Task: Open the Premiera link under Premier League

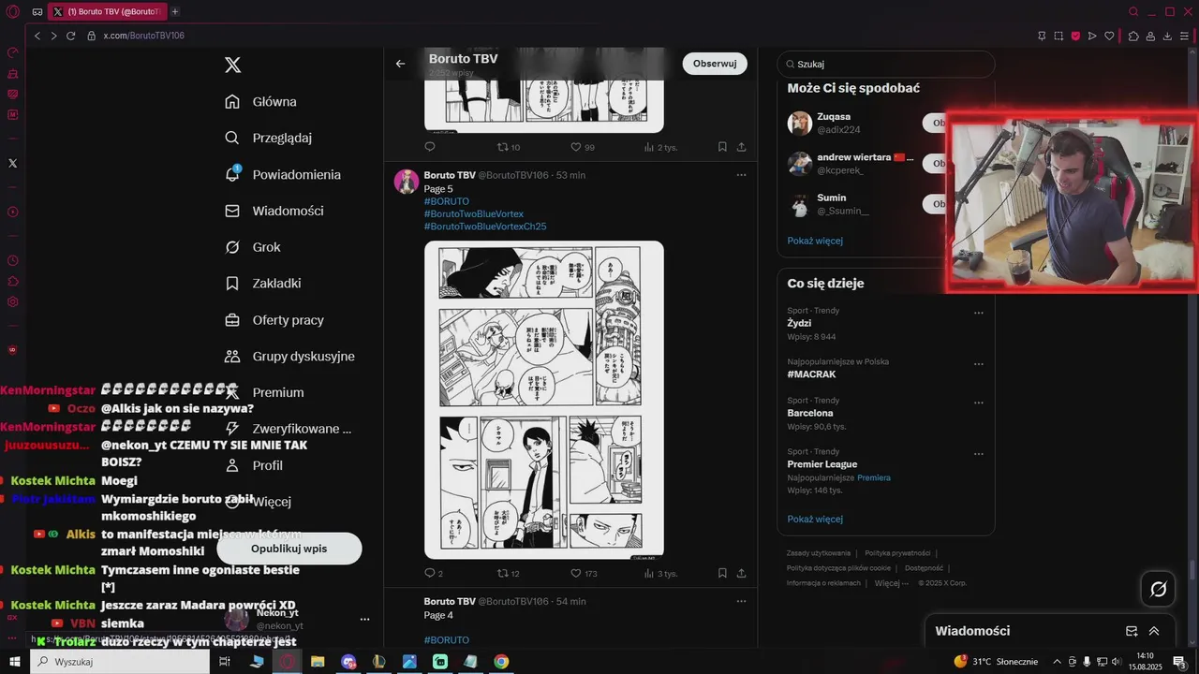Action: tap(874, 477)
